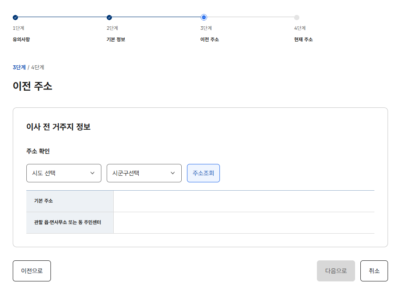Go back with the 이전으로 button

click(32, 271)
